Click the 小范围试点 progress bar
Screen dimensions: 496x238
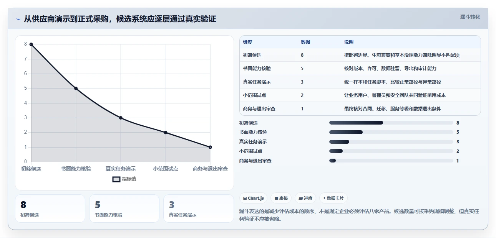[391, 151]
